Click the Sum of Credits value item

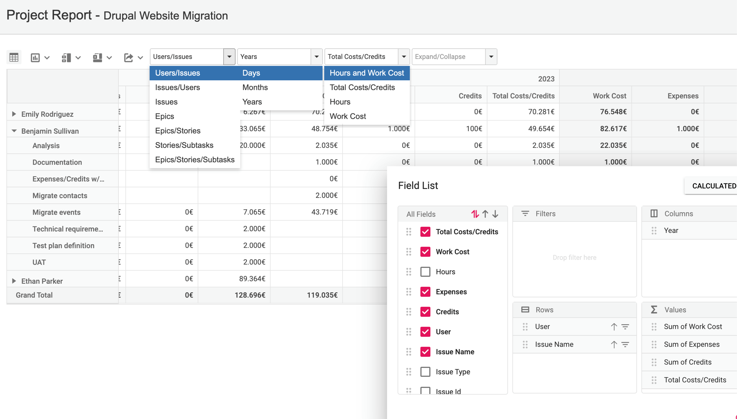[688, 362]
